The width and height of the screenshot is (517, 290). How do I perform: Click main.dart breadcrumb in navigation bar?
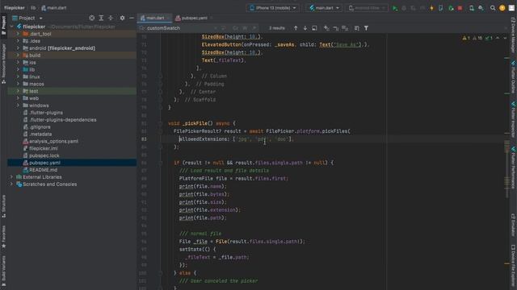pos(54,8)
